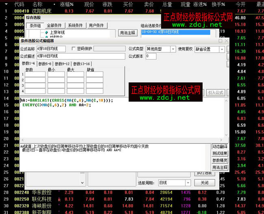The height and width of the screenshot is (214, 264).
Task: Open the 选股周期 dropdown
Action: 188,183
